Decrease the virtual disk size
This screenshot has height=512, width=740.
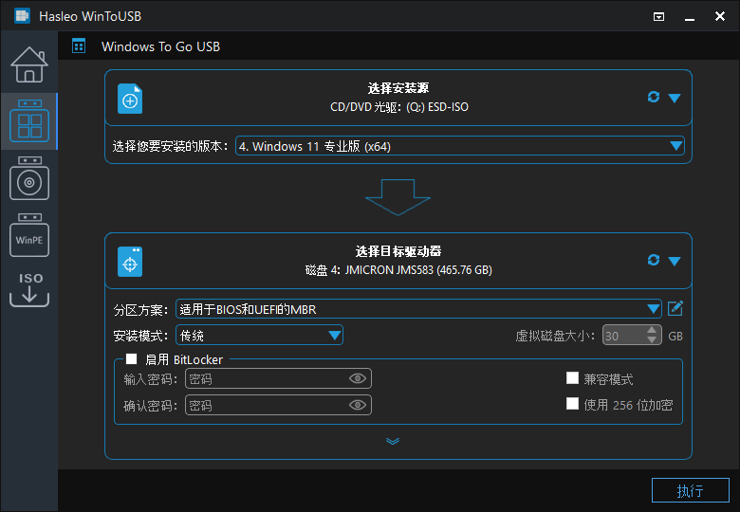[652, 340]
